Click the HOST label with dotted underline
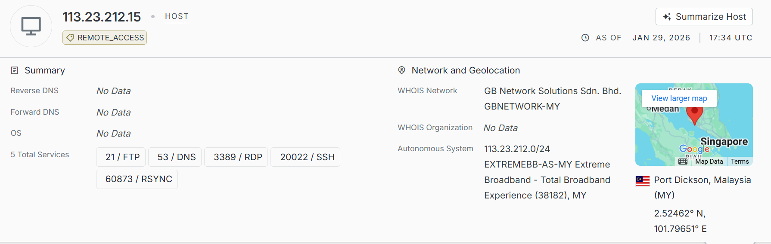 point(177,16)
